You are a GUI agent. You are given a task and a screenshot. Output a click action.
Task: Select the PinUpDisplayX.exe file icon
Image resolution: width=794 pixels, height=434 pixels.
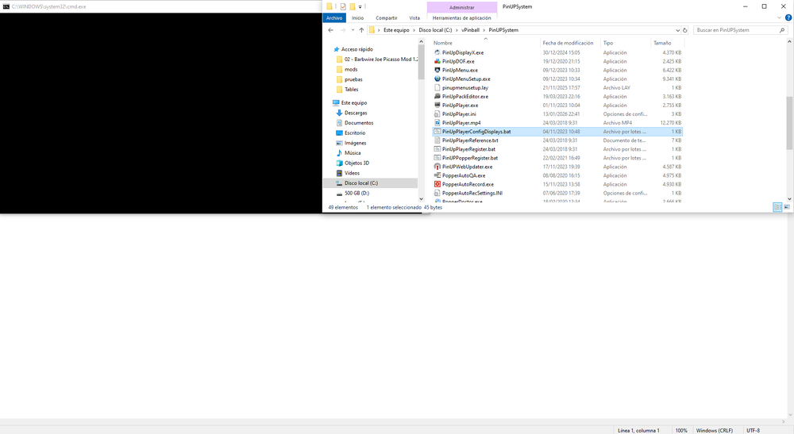(x=437, y=52)
